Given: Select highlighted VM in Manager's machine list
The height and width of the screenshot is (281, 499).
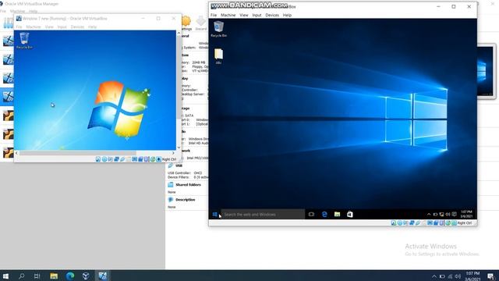Looking at the screenshot, I should point(7,97).
